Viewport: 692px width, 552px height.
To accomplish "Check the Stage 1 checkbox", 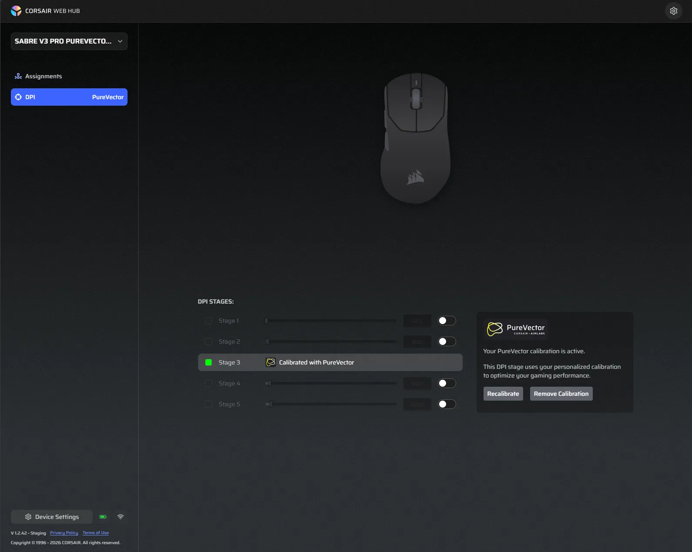I will pos(208,321).
